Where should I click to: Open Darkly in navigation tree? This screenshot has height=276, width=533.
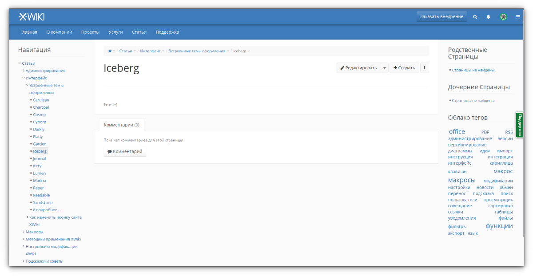(x=39, y=129)
